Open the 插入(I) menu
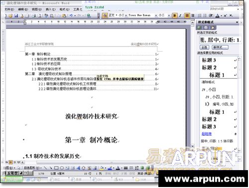 click(x=50, y=9)
